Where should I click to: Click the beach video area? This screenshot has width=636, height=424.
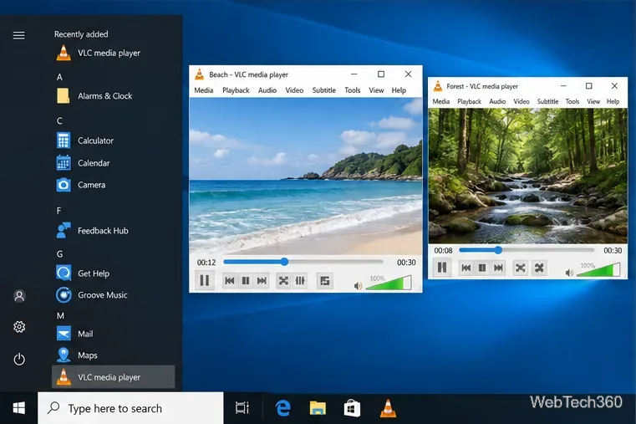pos(305,176)
